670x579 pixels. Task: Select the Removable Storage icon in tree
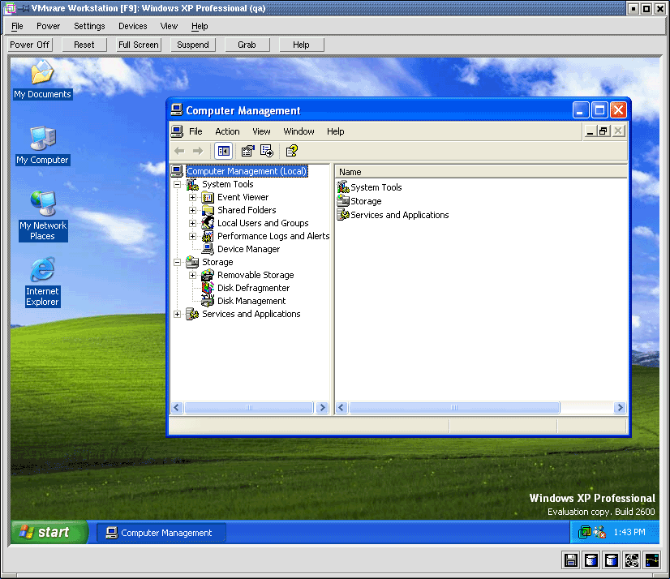coord(208,275)
